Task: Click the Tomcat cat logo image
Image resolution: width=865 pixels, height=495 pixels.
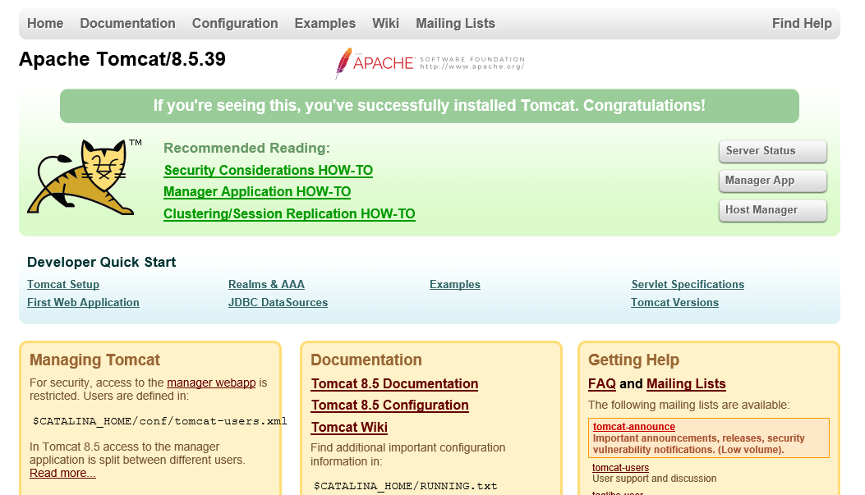Action: click(85, 177)
